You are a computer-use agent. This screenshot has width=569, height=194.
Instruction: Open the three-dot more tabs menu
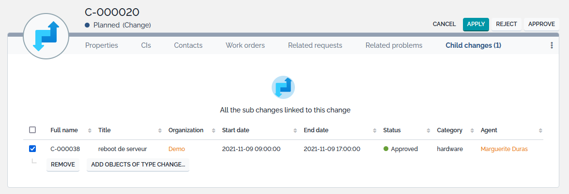click(551, 45)
